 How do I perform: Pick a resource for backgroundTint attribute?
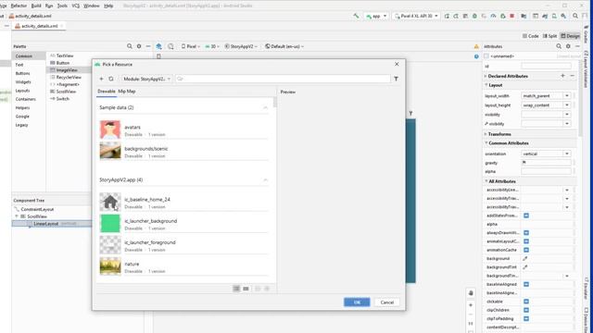pos(525,267)
